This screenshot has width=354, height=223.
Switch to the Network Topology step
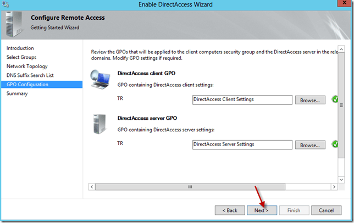tap(27, 66)
